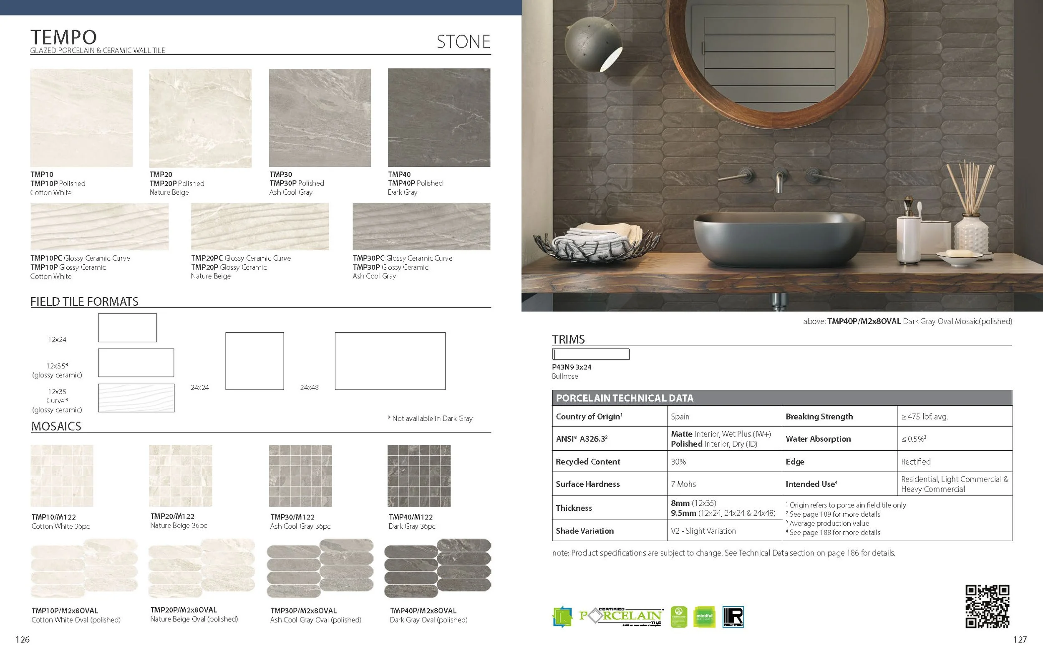Select the TMP10 Cotton White swatch
The image size is (1043, 658).
pos(81,118)
